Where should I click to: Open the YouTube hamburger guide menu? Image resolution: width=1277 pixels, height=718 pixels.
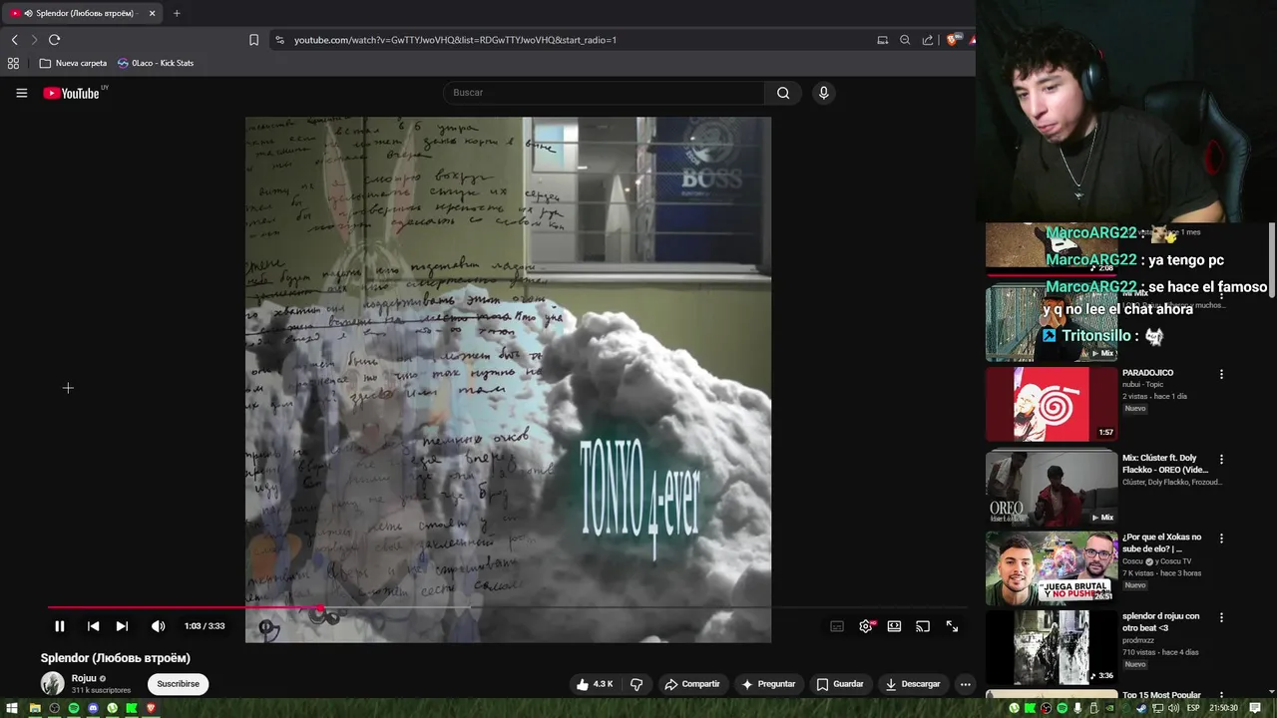pyautogui.click(x=21, y=93)
